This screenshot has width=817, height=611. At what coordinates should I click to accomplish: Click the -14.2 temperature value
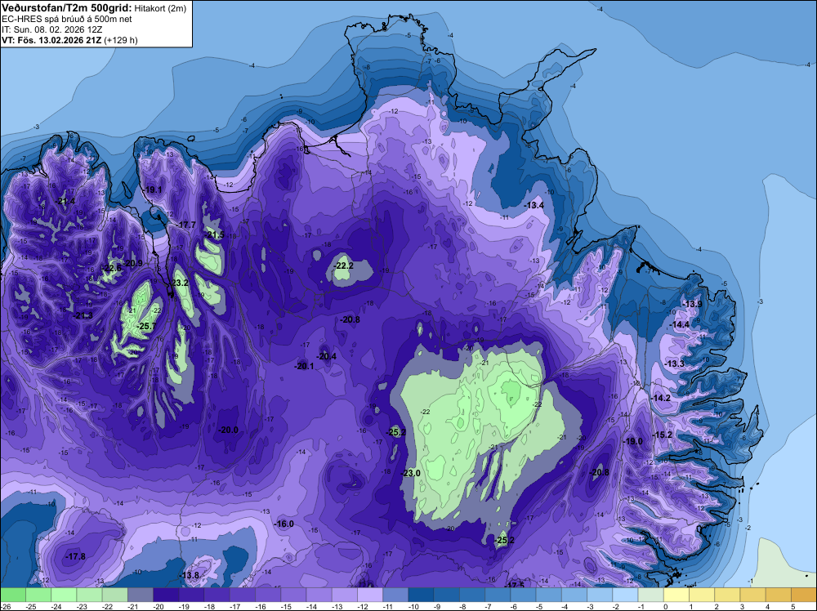tap(661, 398)
